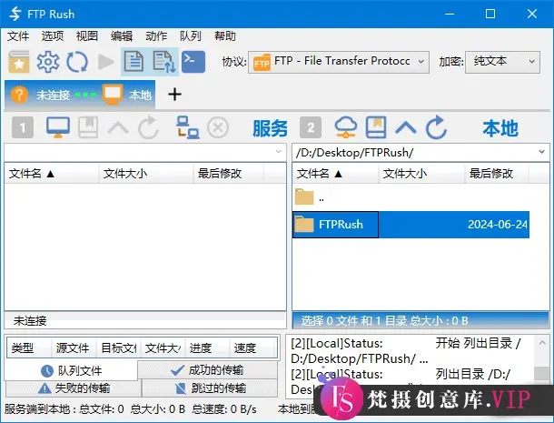Image resolution: width=554 pixels, height=423 pixels.
Task: Switch to 失败的传输 tab
Action: pos(74,388)
